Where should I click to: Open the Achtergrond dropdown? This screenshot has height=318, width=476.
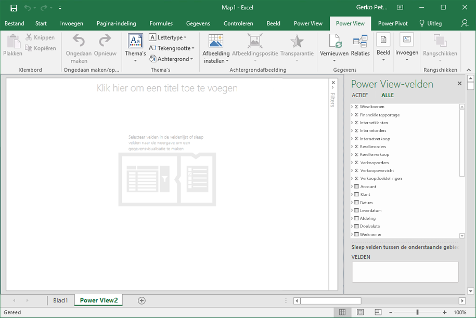[x=171, y=59]
